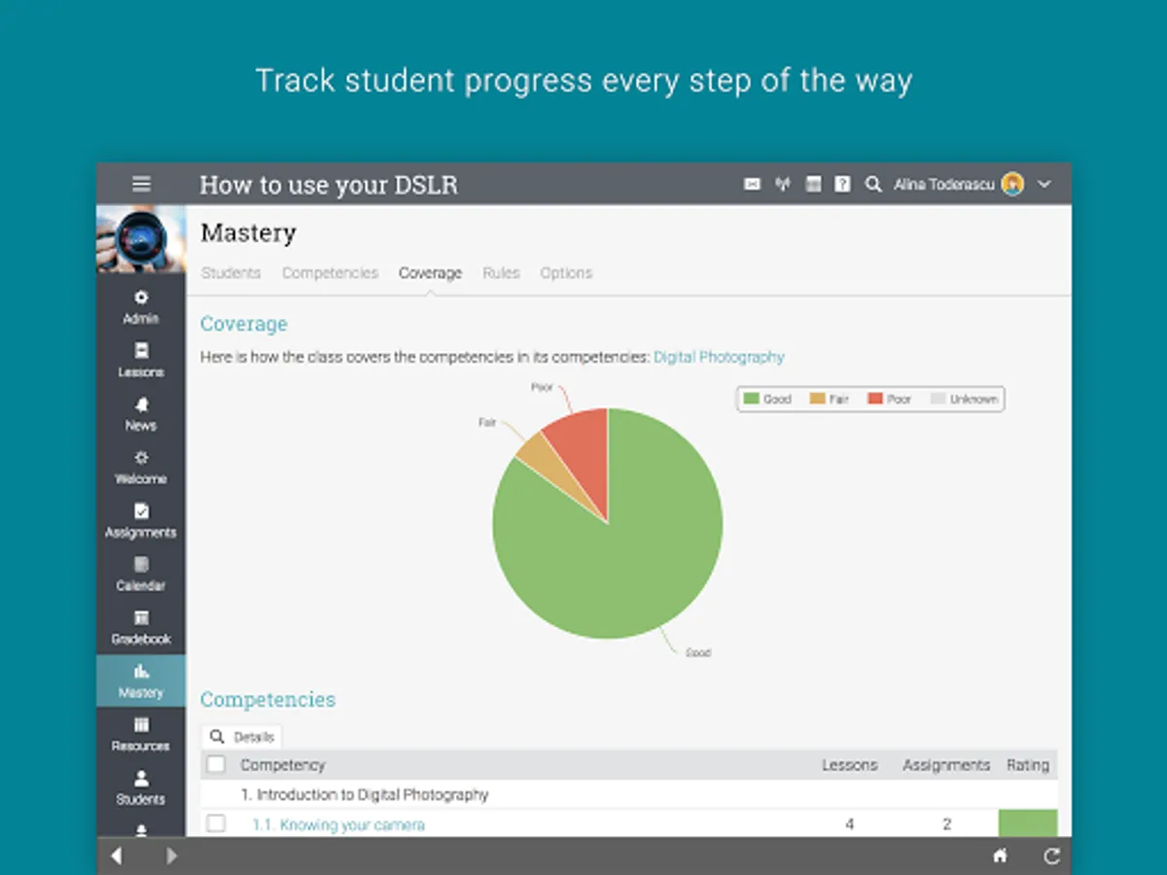The height and width of the screenshot is (875, 1167).
Task: Open the sidebar Students item
Action: coord(141,788)
